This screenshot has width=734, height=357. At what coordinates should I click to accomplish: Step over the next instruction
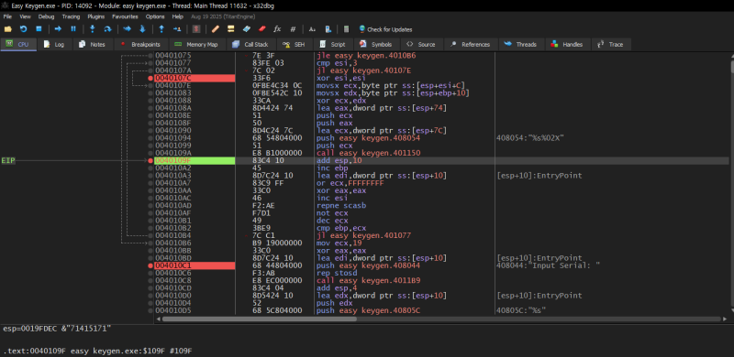pos(107,29)
